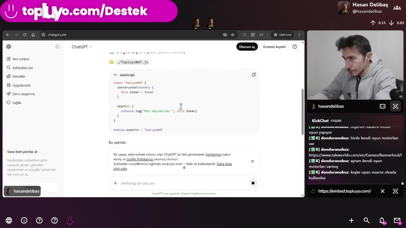
Task: Go back in the browser
Action: pos(8,35)
